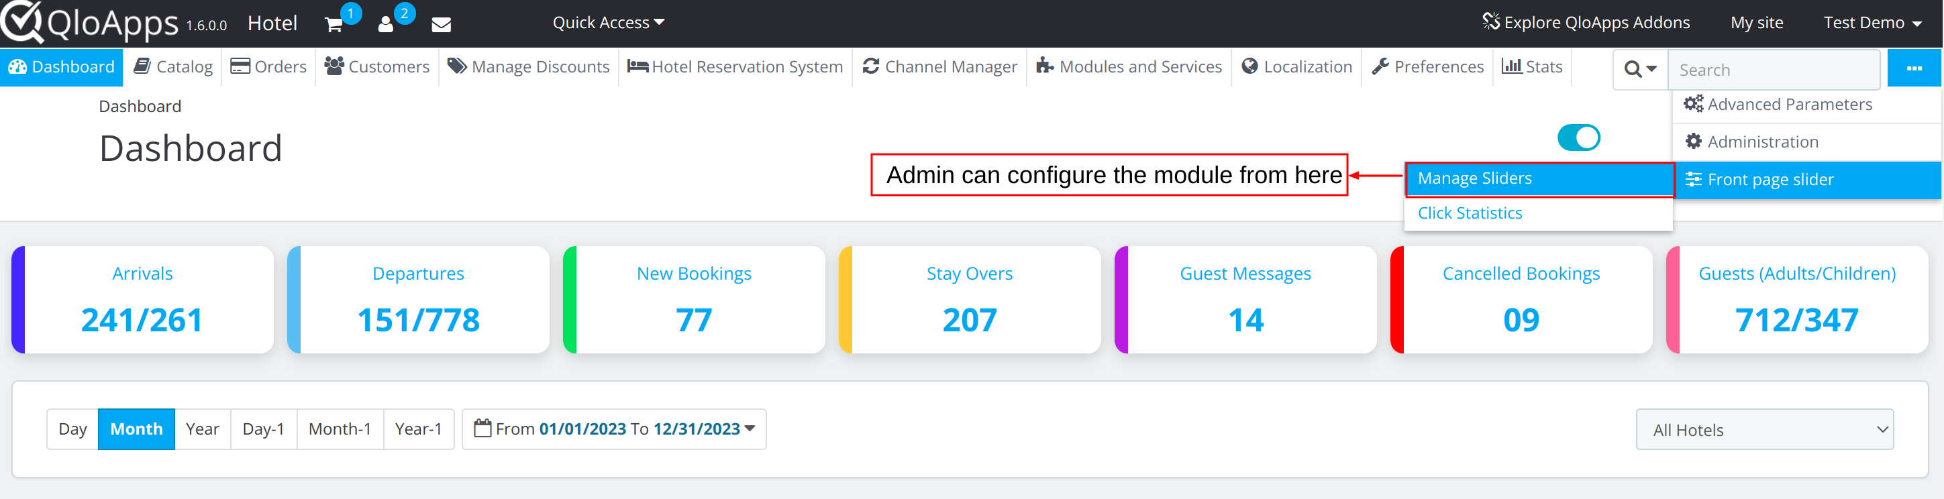
Task: Expand the Quick Access dropdown
Action: pyautogui.click(x=608, y=23)
